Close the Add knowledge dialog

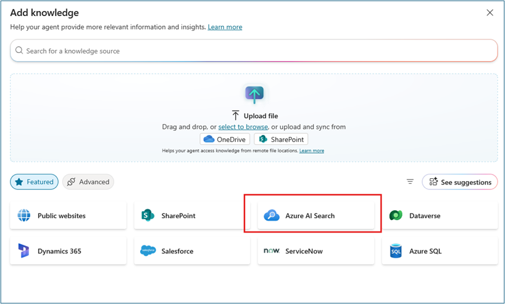(x=490, y=12)
